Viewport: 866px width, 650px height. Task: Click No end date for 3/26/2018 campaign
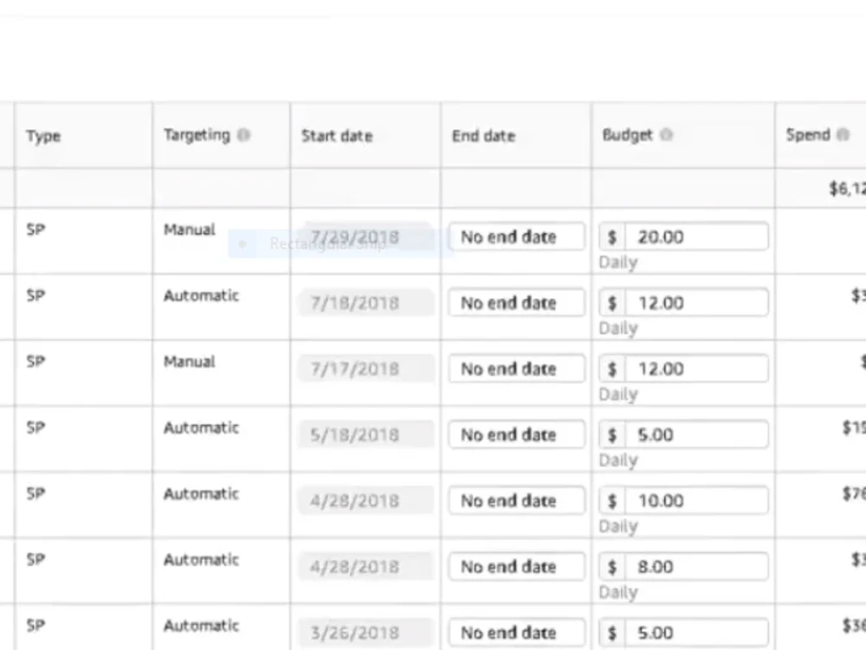(517, 633)
